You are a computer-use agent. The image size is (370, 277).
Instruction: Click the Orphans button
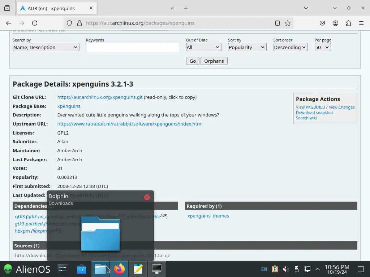click(x=214, y=61)
